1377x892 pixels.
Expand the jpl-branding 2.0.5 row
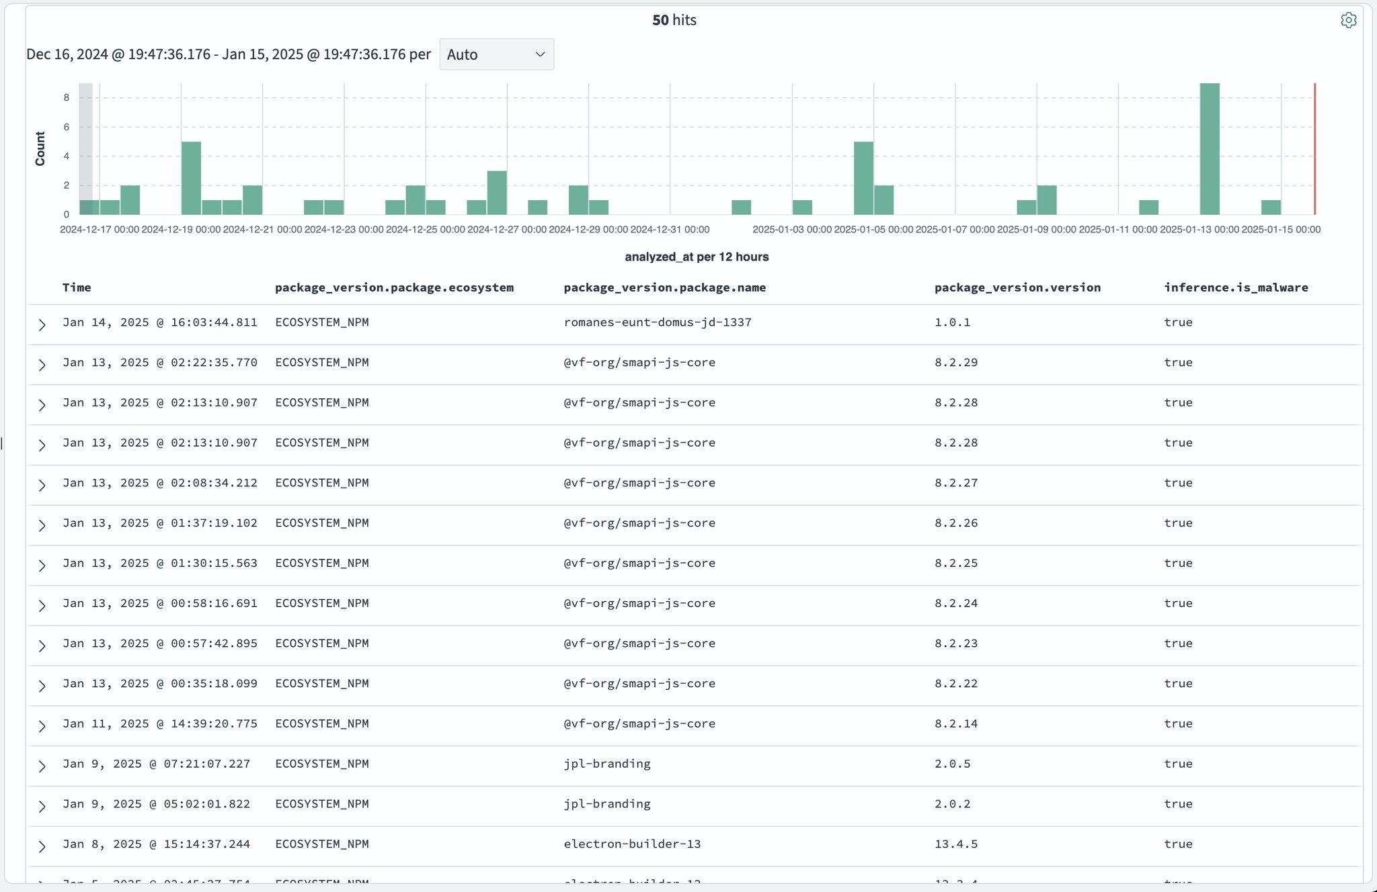tap(42, 766)
